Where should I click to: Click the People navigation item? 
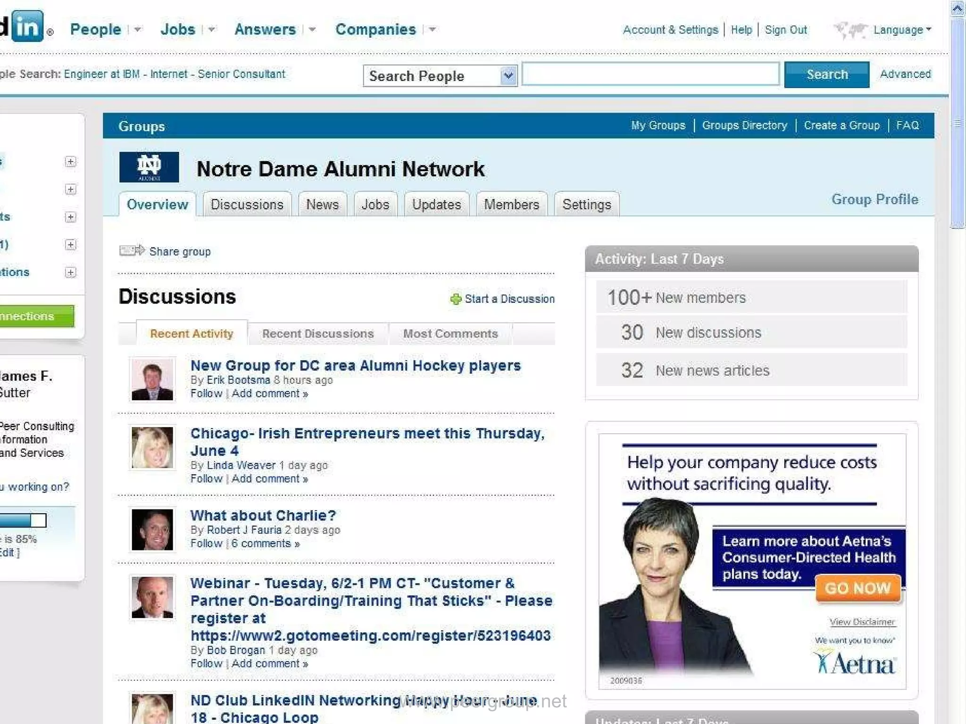tap(95, 29)
